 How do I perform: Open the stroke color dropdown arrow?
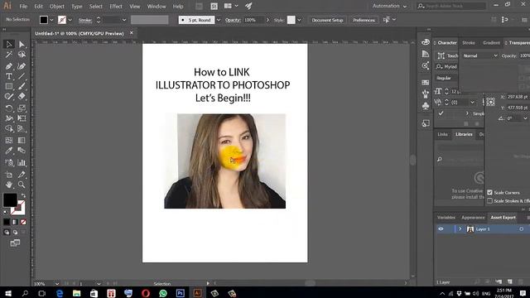tap(70, 20)
